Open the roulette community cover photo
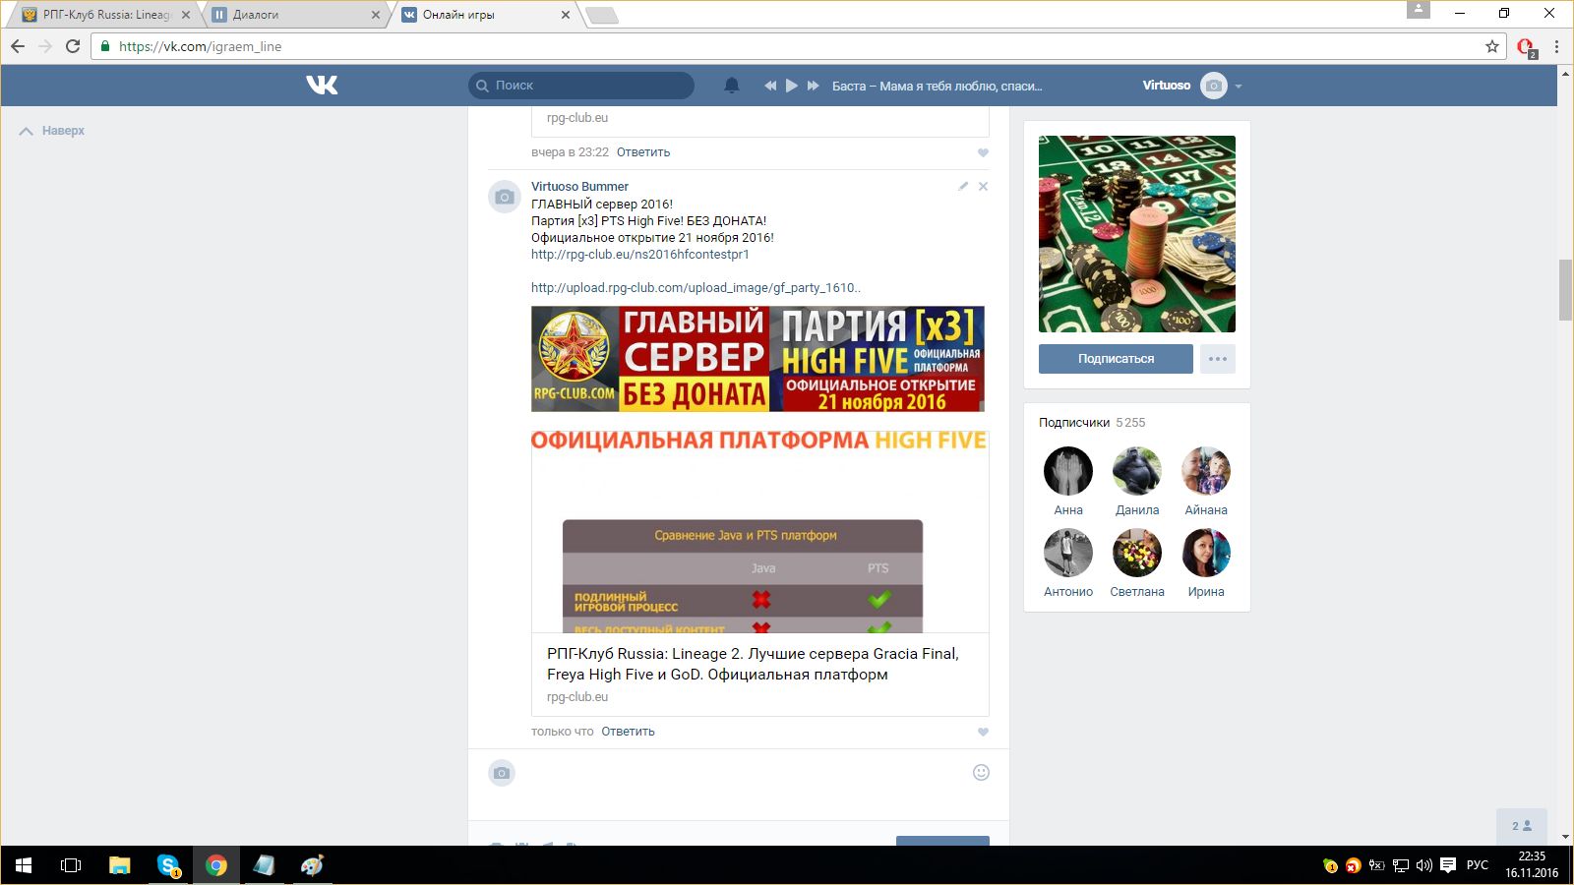The height and width of the screenshot is (885, 1574). pos(1137,234)
